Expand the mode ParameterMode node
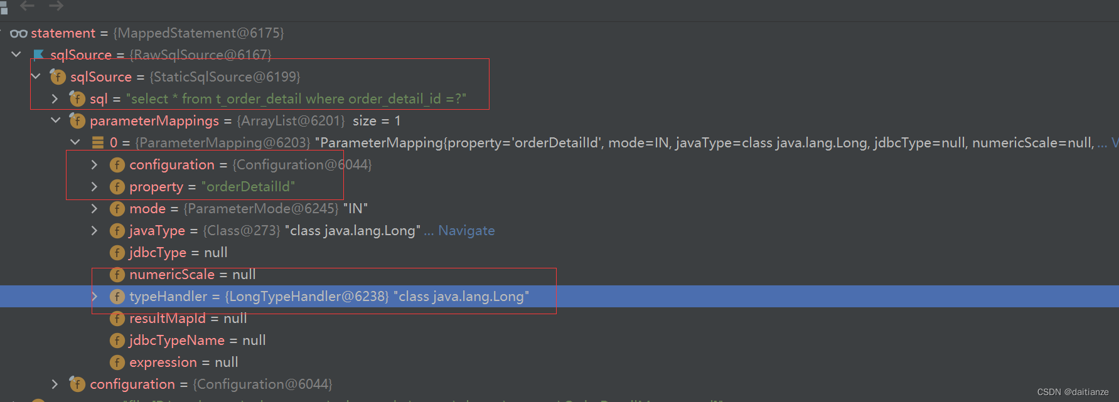This screenshot has height=402, width=1119. [94, 208]
